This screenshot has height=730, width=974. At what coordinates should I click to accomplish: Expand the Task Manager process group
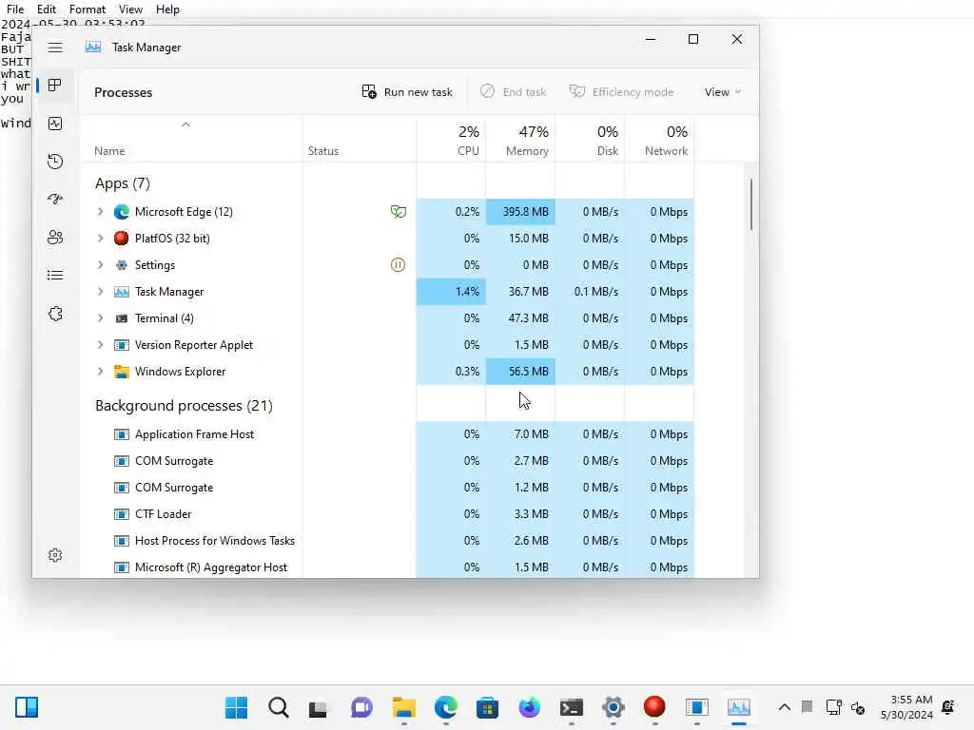100,292
